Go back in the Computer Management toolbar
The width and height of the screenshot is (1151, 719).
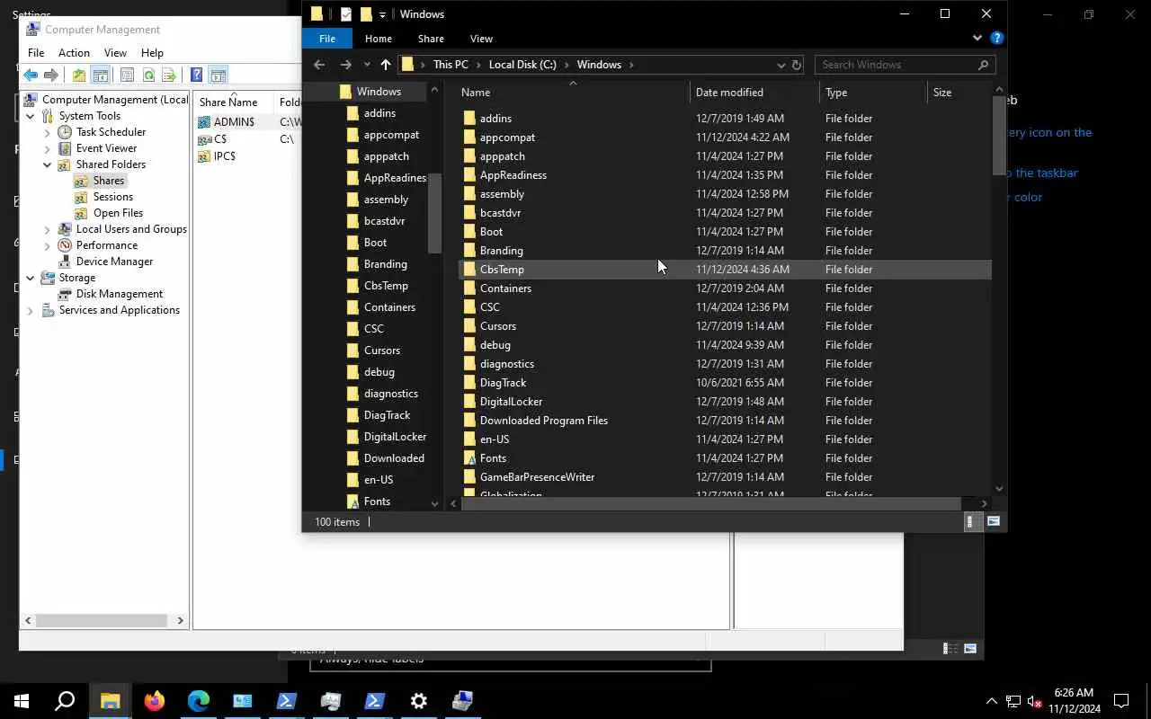click(x=31, y=75)
